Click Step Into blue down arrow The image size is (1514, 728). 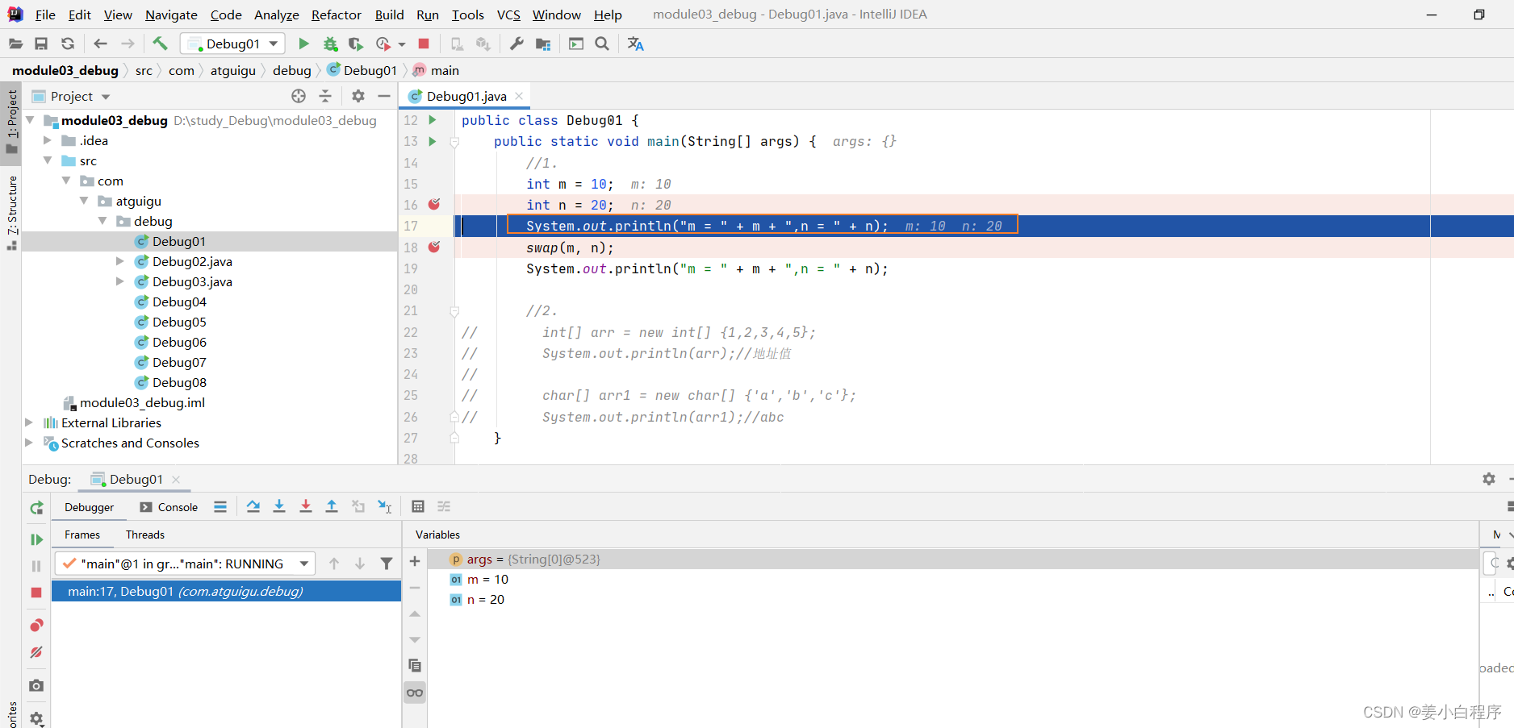click(x=279, y=506)
